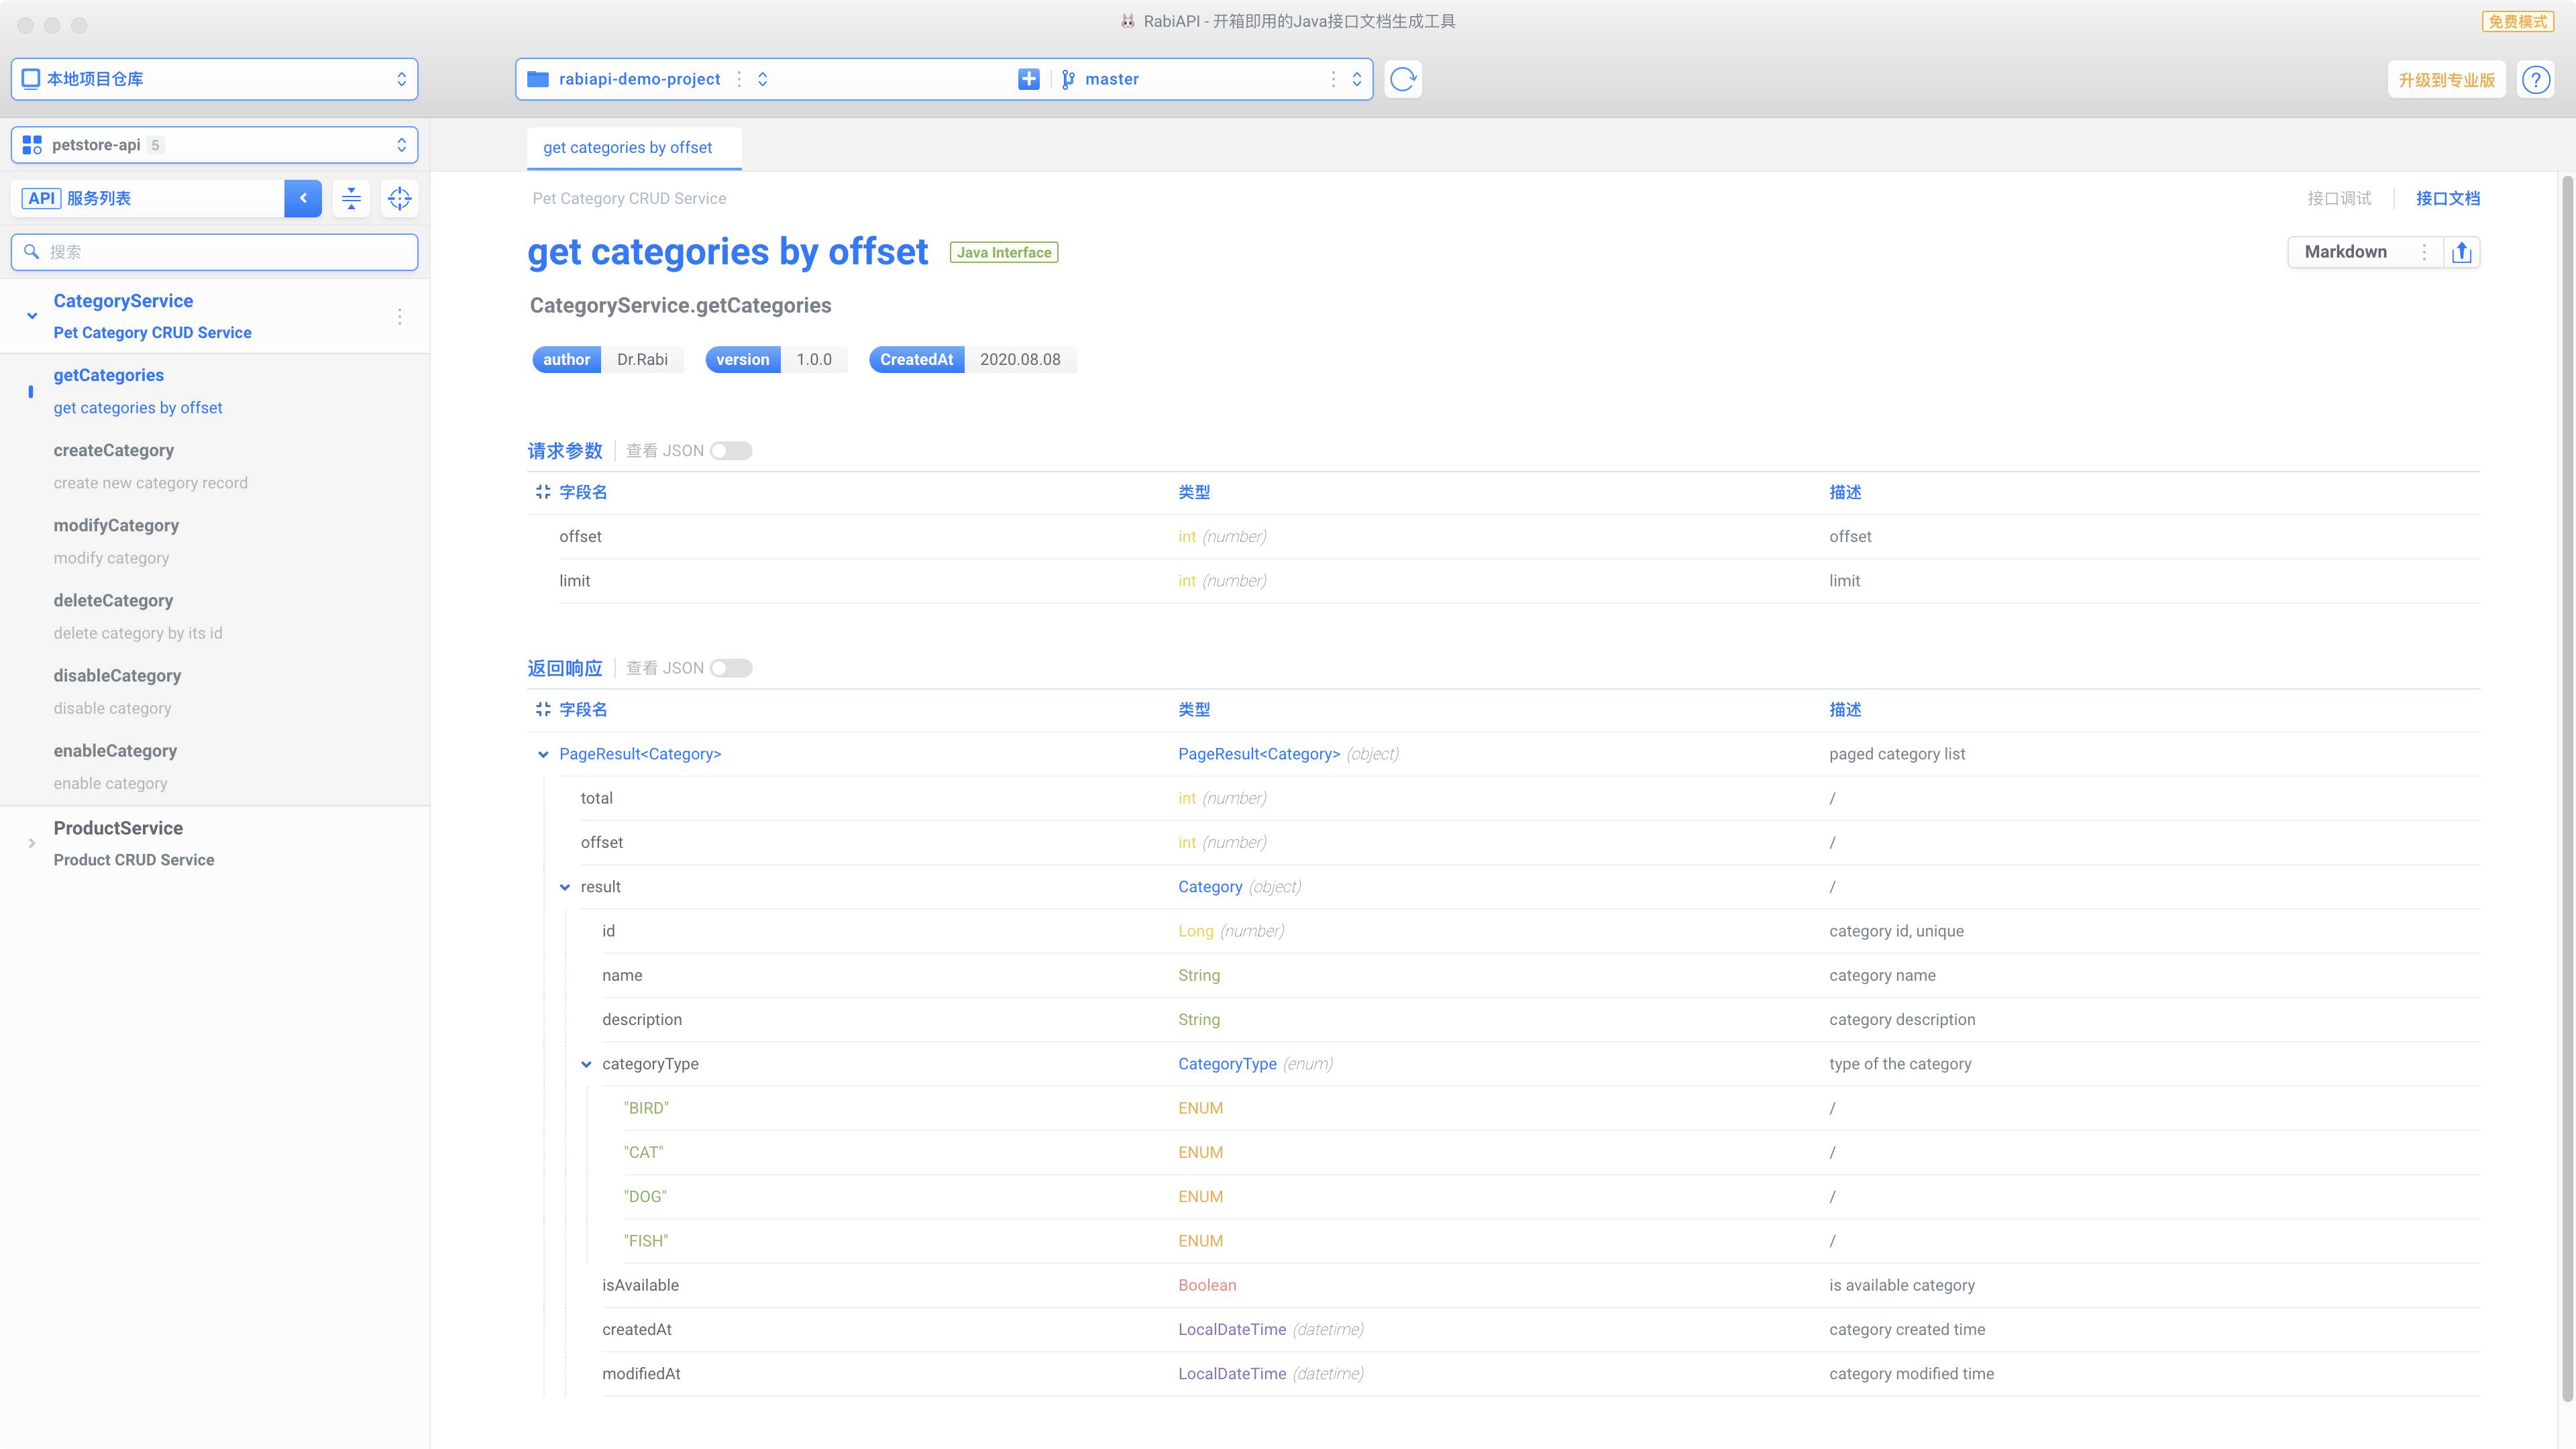Click the locate target crosshair icon

coord(399,198)
